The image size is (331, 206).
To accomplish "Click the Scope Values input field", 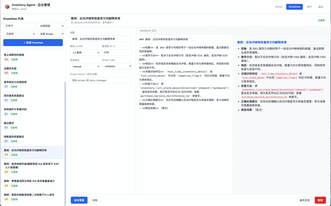I will tap(101, 80).
